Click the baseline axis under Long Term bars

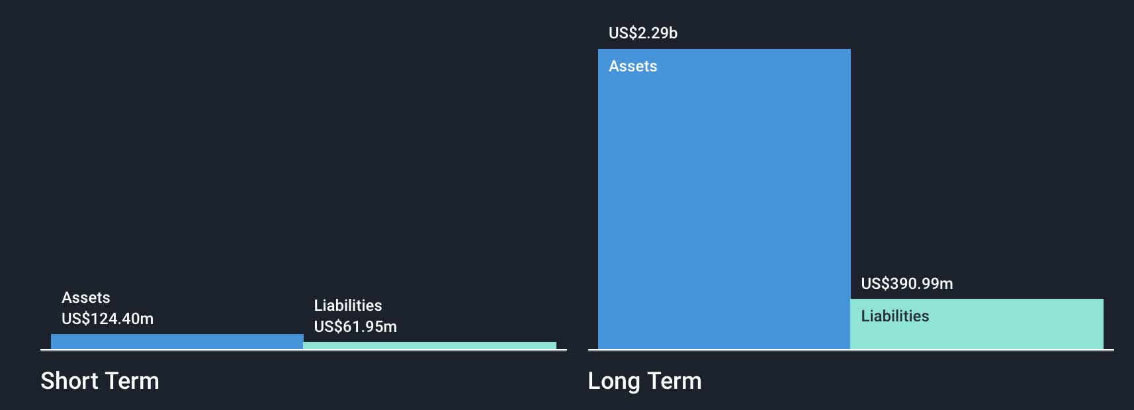[x=851, y=350]
